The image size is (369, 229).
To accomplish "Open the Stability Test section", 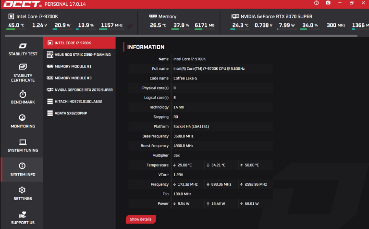I will (x=23, y=50).
